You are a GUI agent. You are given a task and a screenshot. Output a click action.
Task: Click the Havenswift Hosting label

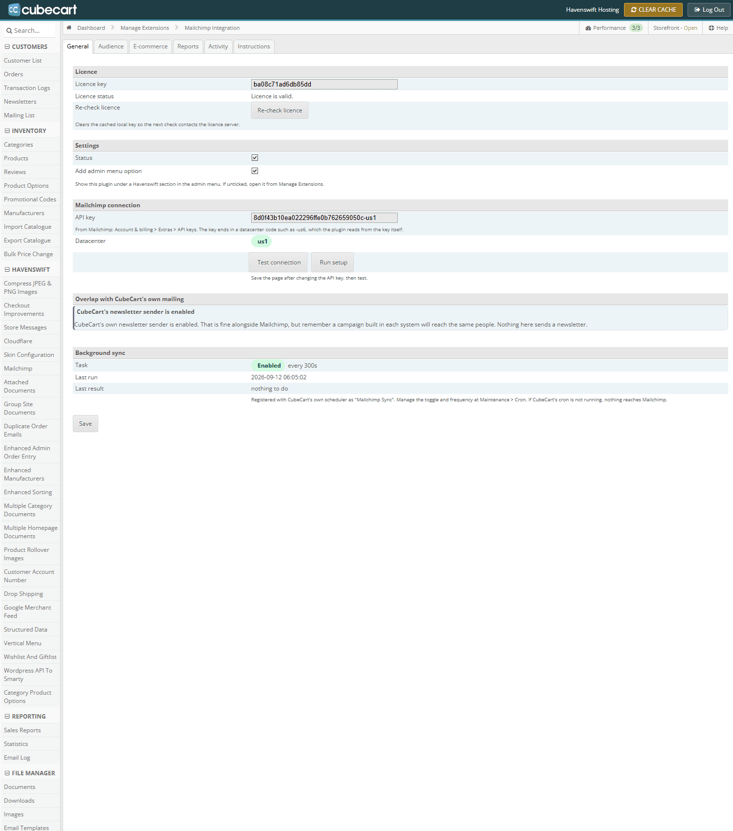(x=592, y=10)
